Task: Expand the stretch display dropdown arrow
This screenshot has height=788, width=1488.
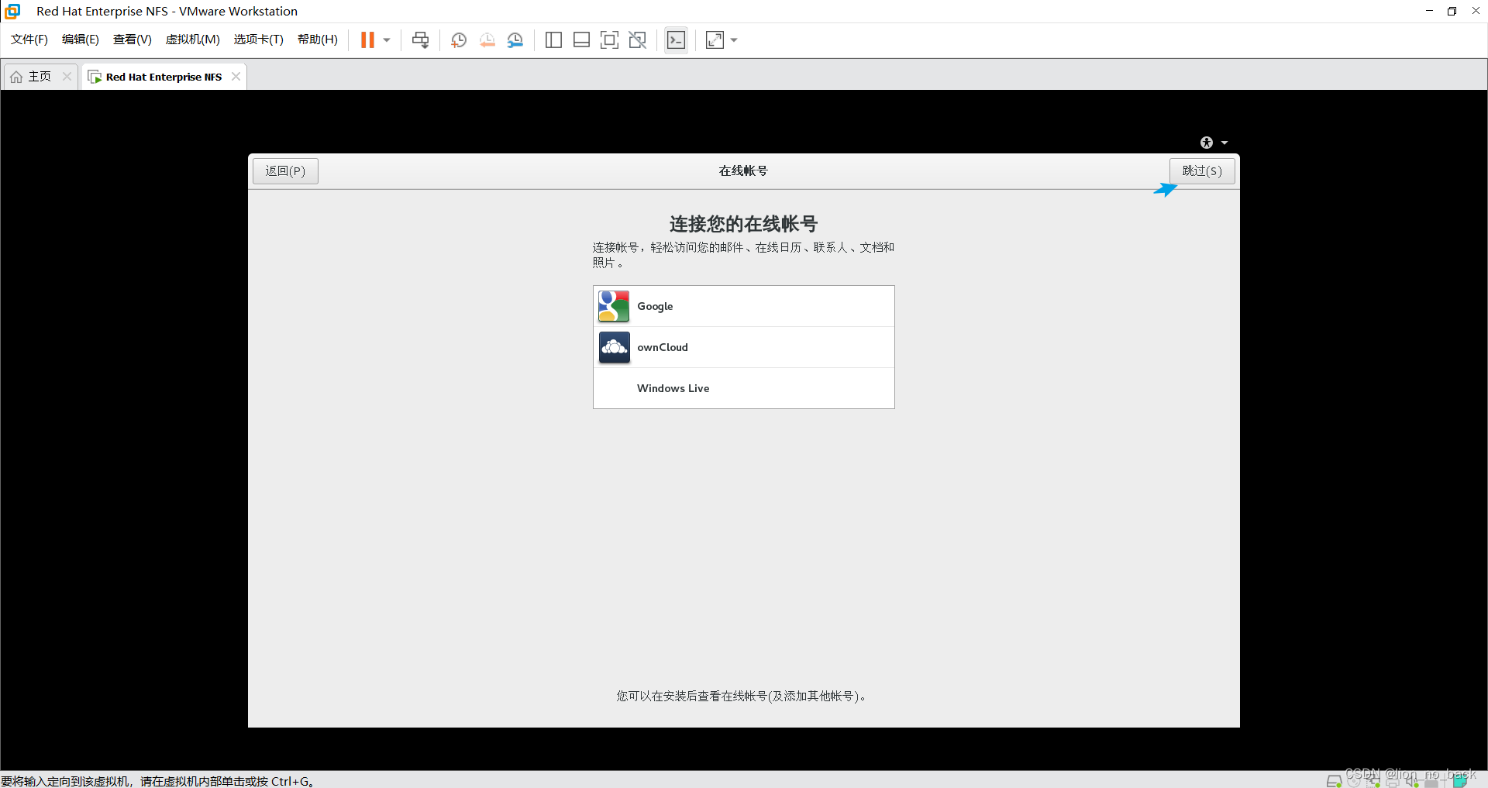Action: [x=734, y=40]
